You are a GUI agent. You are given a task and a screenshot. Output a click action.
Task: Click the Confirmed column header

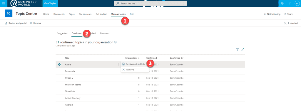coord(152,58)
